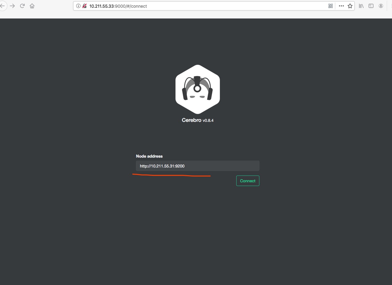392x285 pixels.
Task: Reload the current Cerebro page
Action: click(x=22, y=6)
